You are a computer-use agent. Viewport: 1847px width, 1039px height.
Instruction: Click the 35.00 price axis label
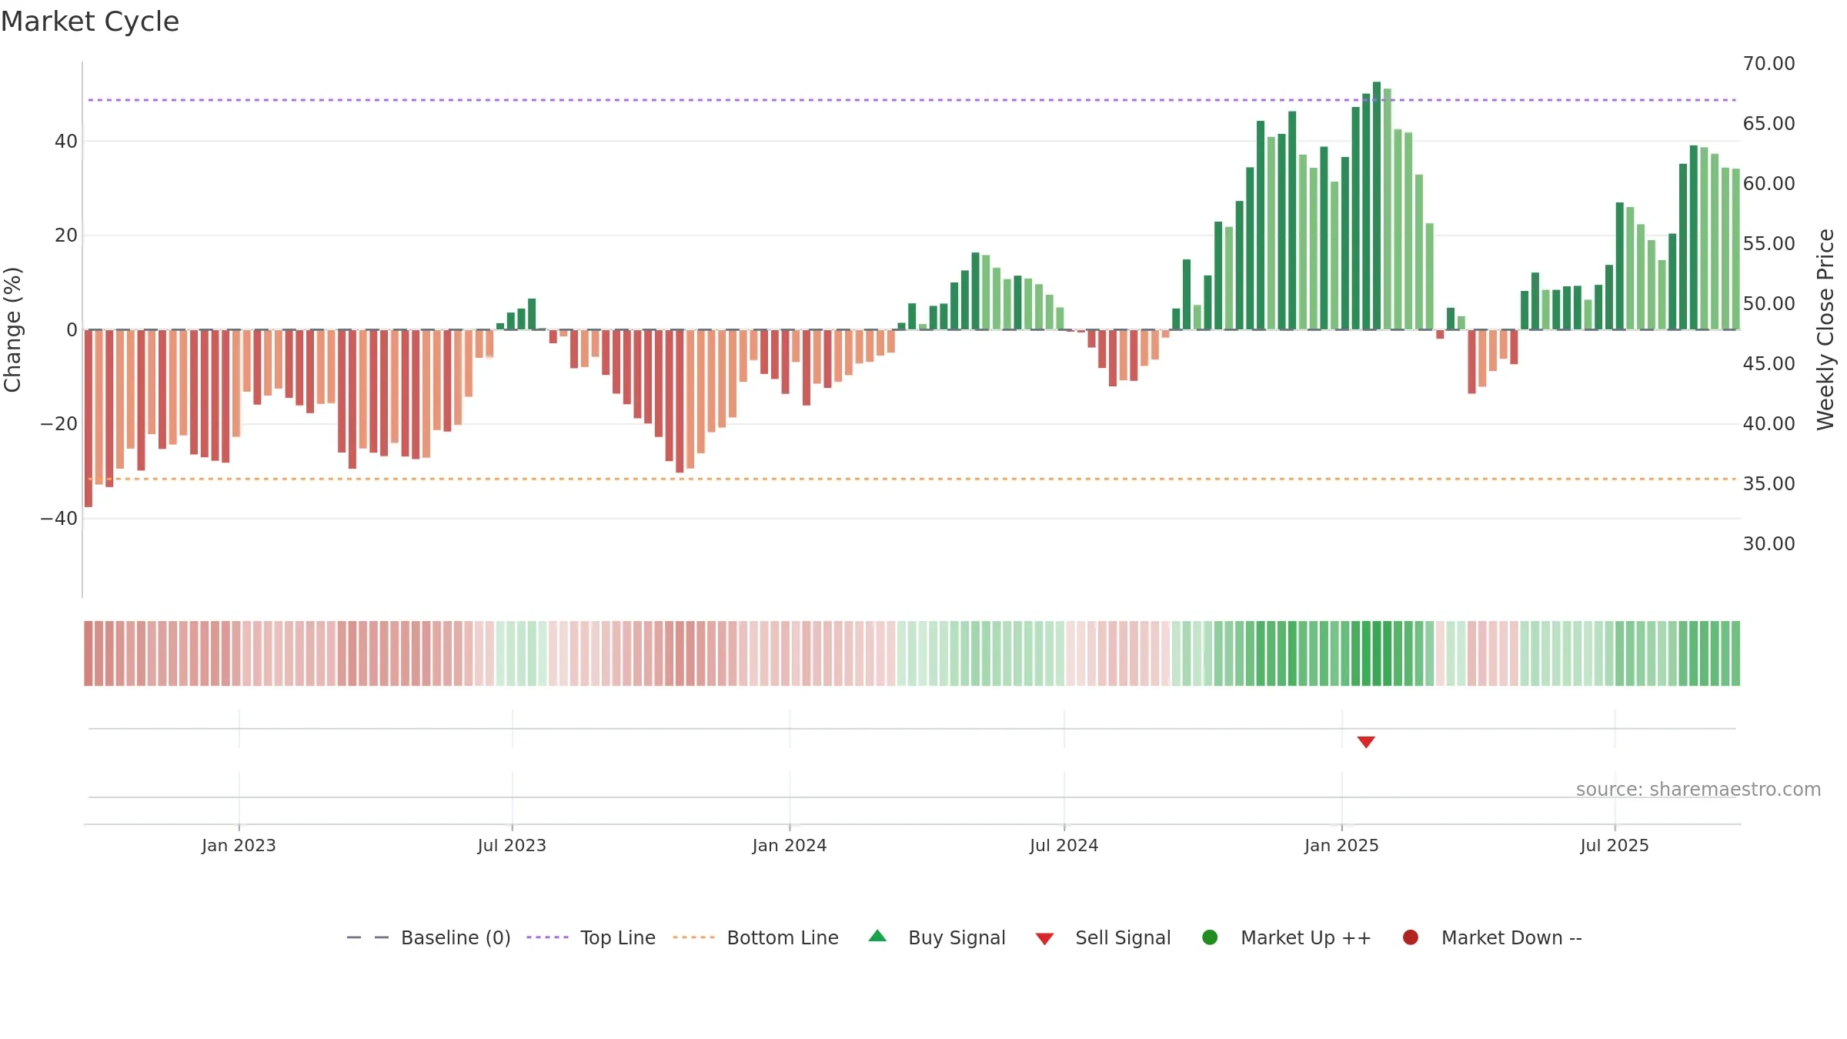(1769, 484)
